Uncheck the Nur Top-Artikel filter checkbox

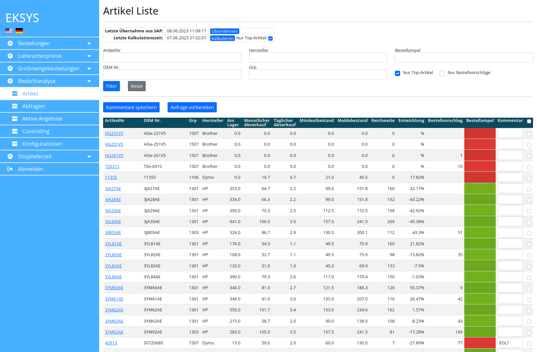point(398,73)
